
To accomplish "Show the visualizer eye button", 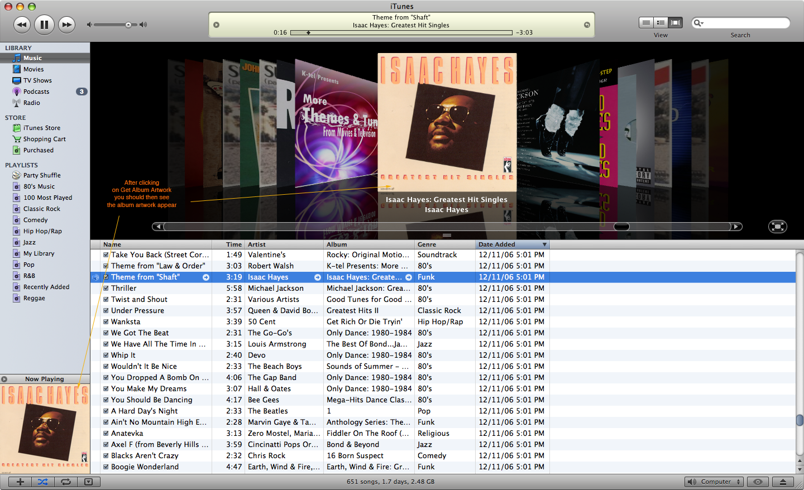I will click(758, 482).
